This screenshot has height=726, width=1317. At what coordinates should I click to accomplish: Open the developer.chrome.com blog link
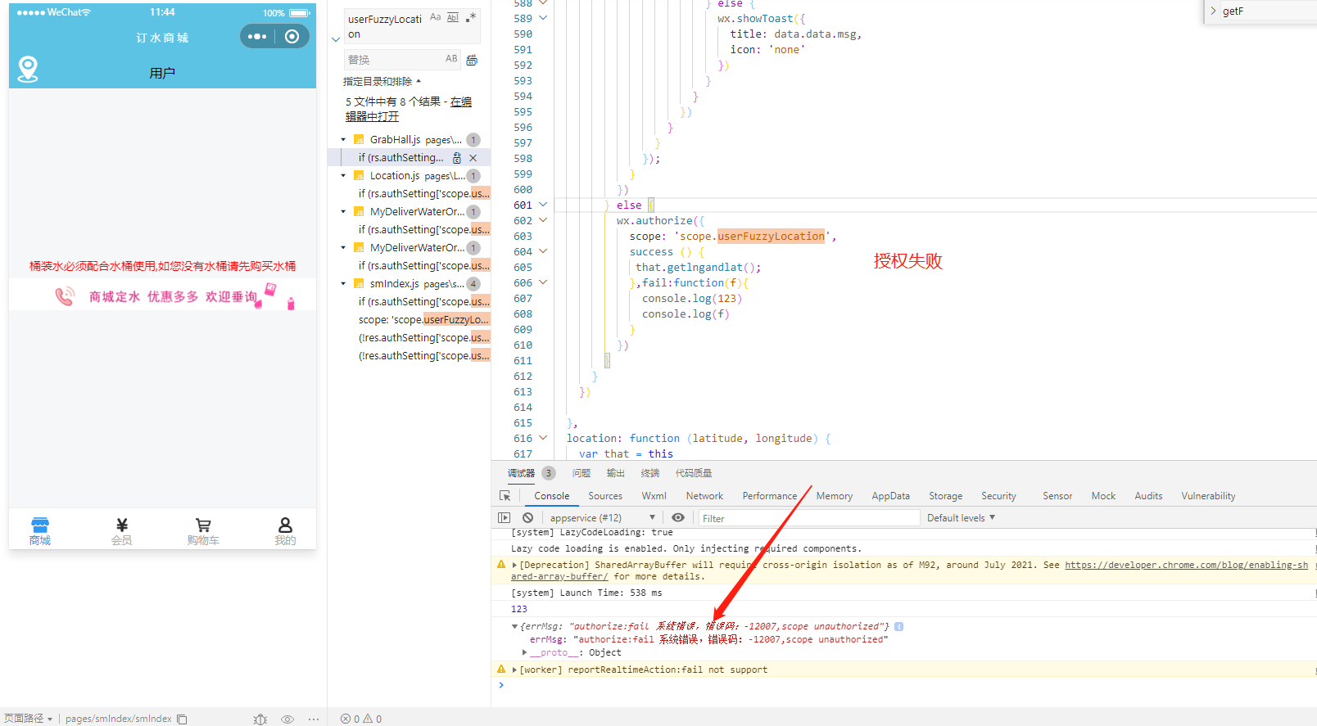(x=1186, y=565)
